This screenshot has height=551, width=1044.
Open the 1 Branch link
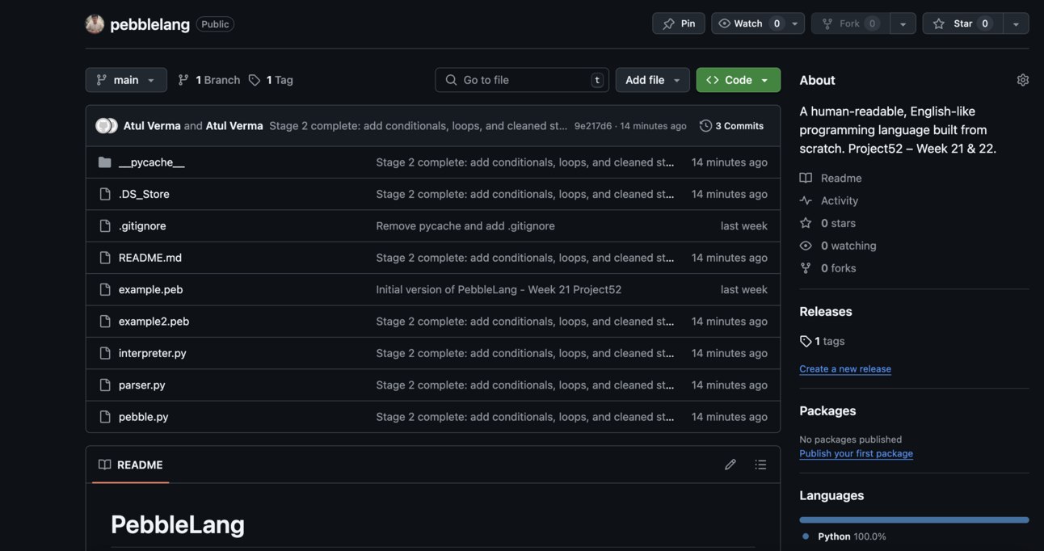click(209, 80)
